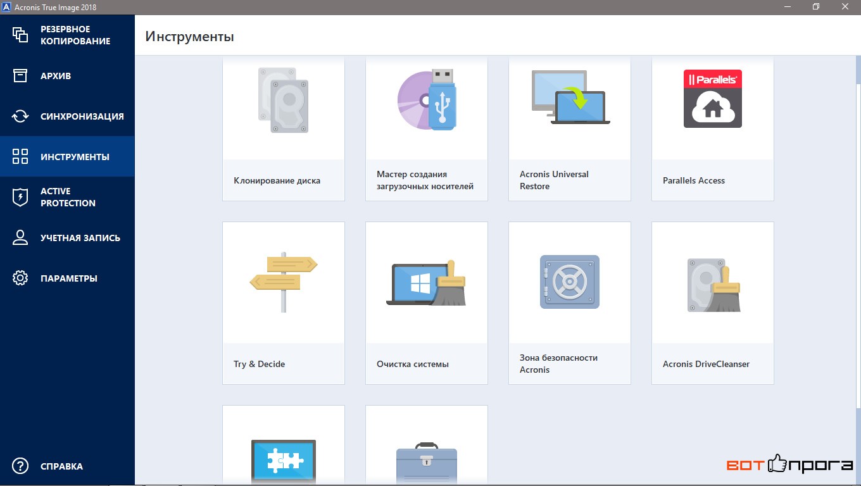Launch Мастер создания загрузочных носителей label
Viewport: 861px width, 486px height.
click(425, 180)
